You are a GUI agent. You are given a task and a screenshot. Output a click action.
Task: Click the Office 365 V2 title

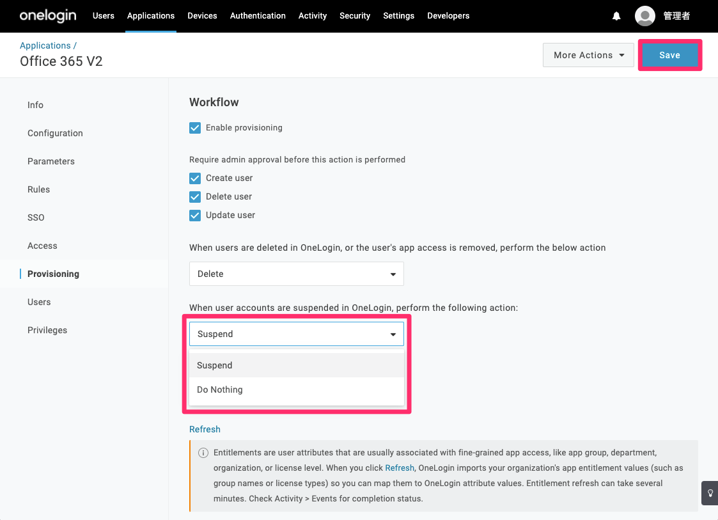tap(61, 61)
